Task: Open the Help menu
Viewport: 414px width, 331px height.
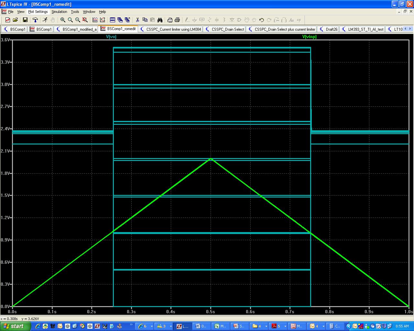Action: 103,12
